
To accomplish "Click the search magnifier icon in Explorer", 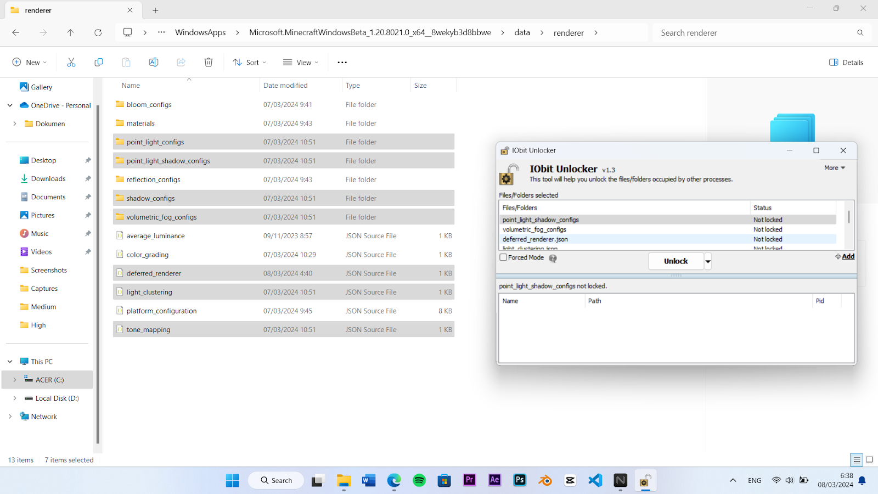I will [x=860, y=33].
